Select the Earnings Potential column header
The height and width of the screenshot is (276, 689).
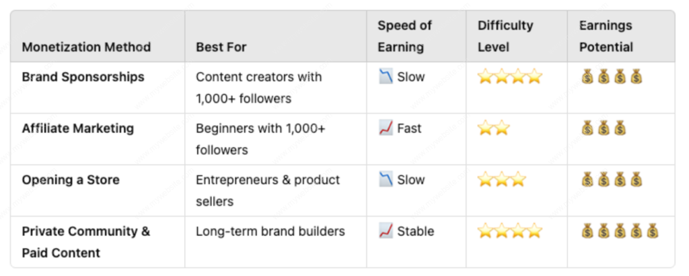click(x=606, y=36)
